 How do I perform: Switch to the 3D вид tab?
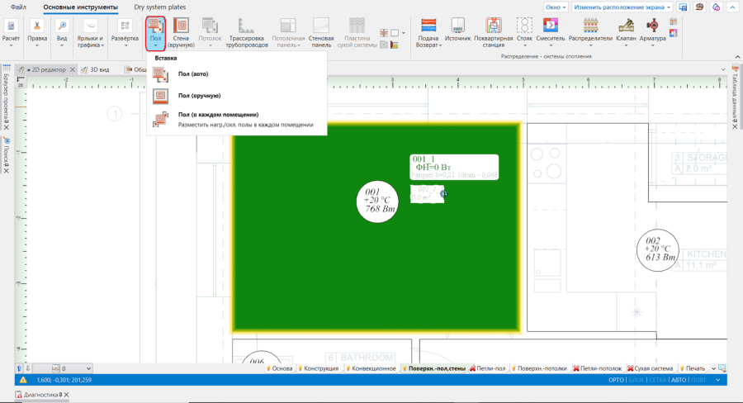95,69
